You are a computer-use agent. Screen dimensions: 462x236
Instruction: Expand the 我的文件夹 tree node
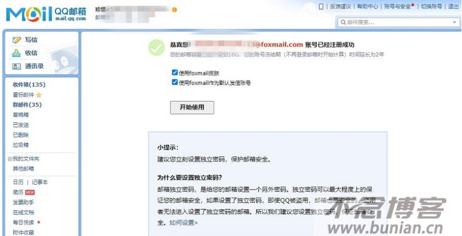[x=10, y=159]
